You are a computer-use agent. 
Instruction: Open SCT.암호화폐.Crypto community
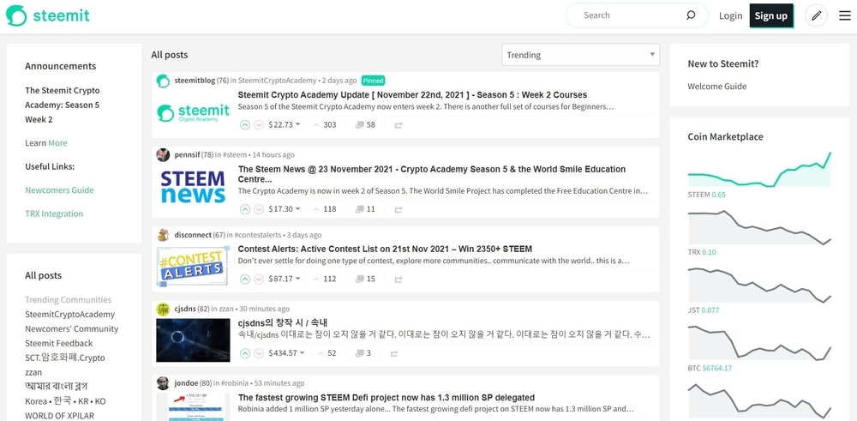(65, 358)
